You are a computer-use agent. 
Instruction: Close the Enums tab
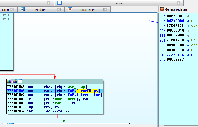(178, 3)
